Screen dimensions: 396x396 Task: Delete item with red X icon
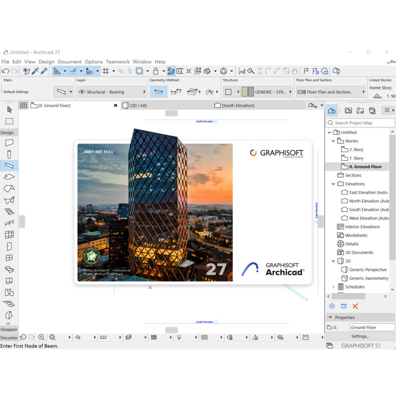coord(355,306)
